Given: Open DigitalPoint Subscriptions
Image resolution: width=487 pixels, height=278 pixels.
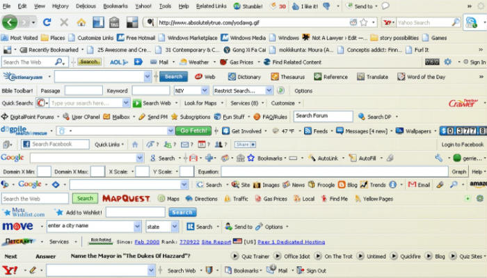Looking at the screenshot, I should click(x=191, y=117).
